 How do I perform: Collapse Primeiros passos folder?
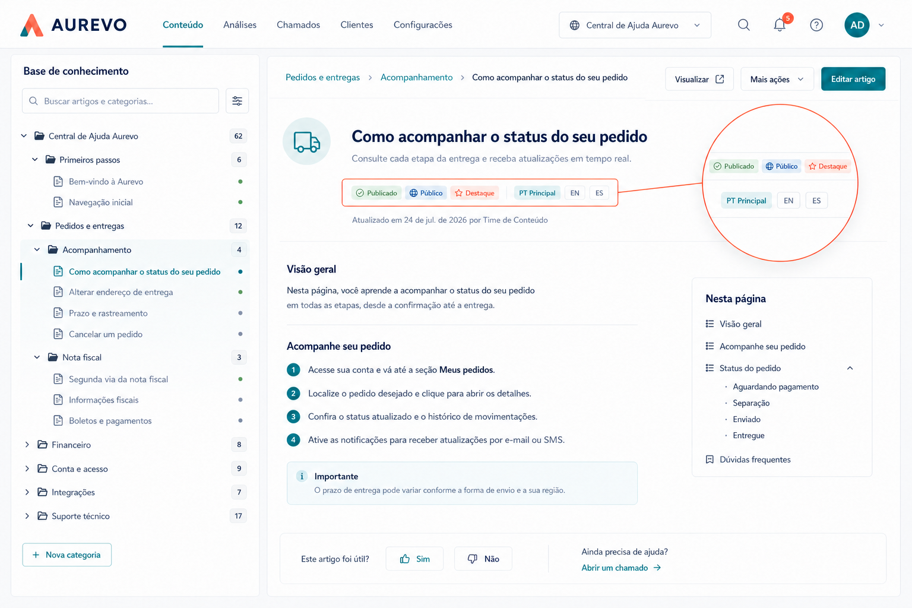pos(34,160)
